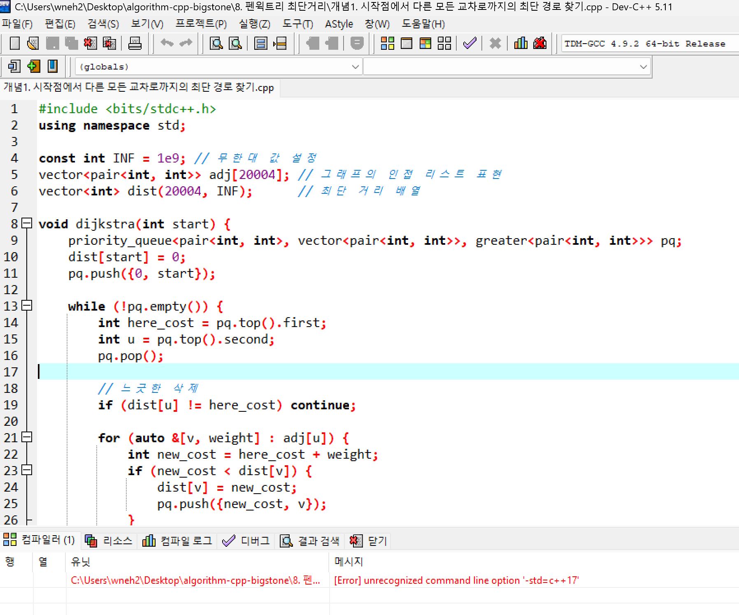This screenshot has width=739, height=615.
Task: Click the Rebuild All icon
Action: tap(444, 43)
